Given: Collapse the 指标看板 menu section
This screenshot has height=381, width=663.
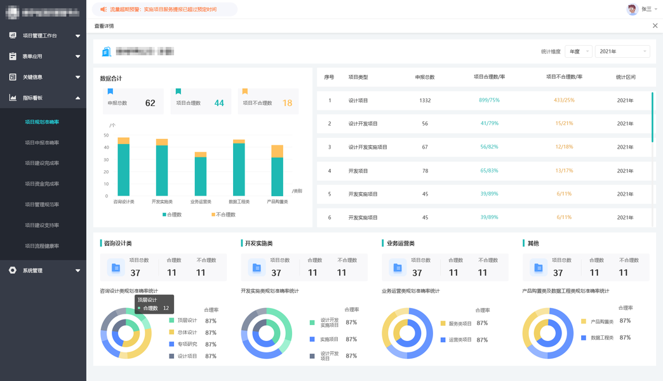Looking at the screenshot, I should coord(78,98).
